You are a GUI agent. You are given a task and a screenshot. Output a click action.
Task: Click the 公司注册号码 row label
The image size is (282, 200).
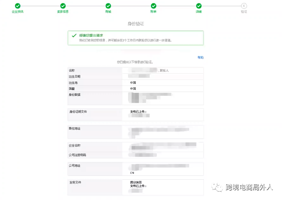point(77,155)
